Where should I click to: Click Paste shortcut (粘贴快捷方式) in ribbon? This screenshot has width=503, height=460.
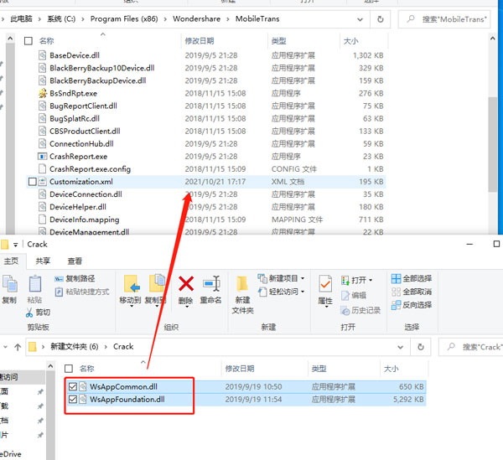pyautogui.click(x=82, y=292)
